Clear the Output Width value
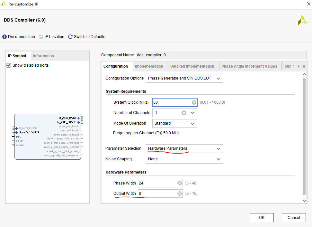This screenshot has width=312, height=227. tap(180, 194)
